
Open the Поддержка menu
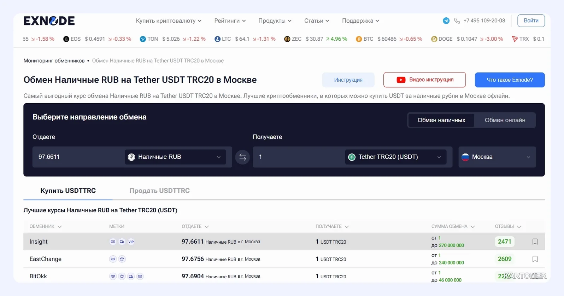point(360,21)
